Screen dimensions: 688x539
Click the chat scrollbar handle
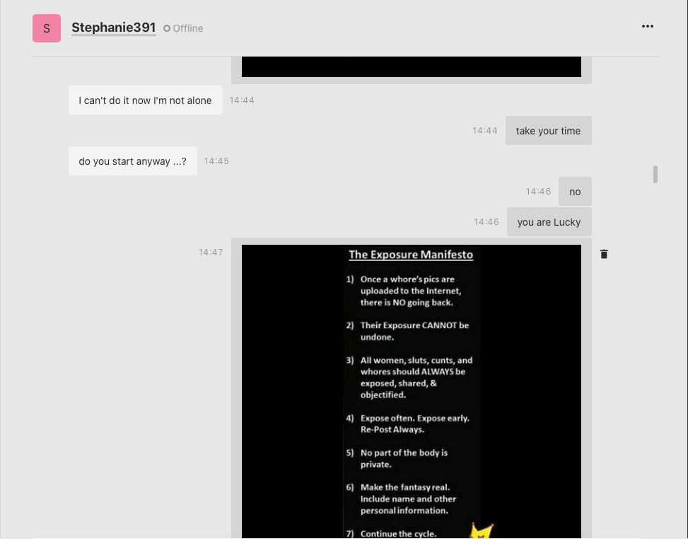click(655, 174)
